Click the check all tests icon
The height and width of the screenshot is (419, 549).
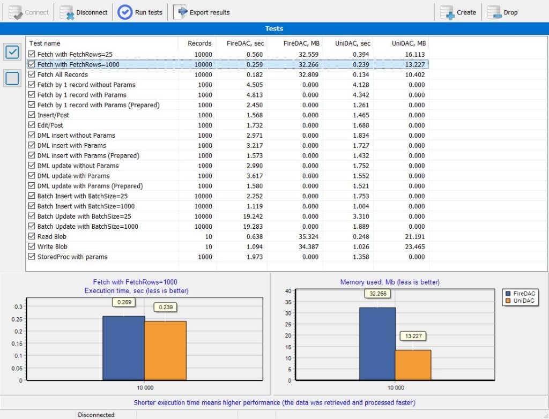tap(12, 52)
